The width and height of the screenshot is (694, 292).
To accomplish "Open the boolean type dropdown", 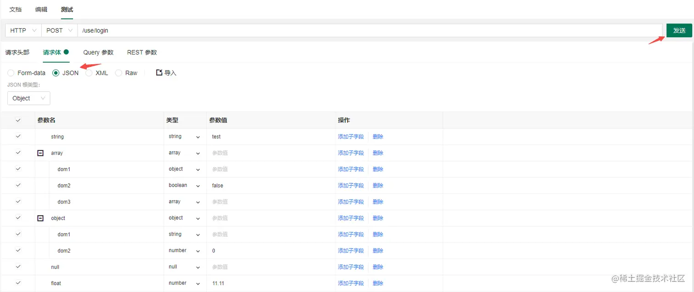I will coord(185,185).
